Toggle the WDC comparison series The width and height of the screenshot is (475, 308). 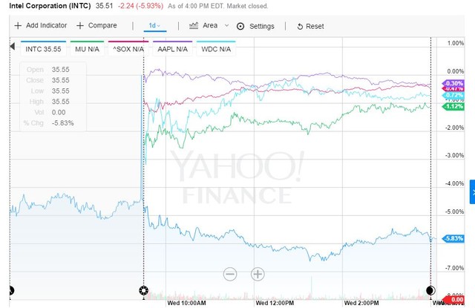pyautogui.click(x=216, y=49)
